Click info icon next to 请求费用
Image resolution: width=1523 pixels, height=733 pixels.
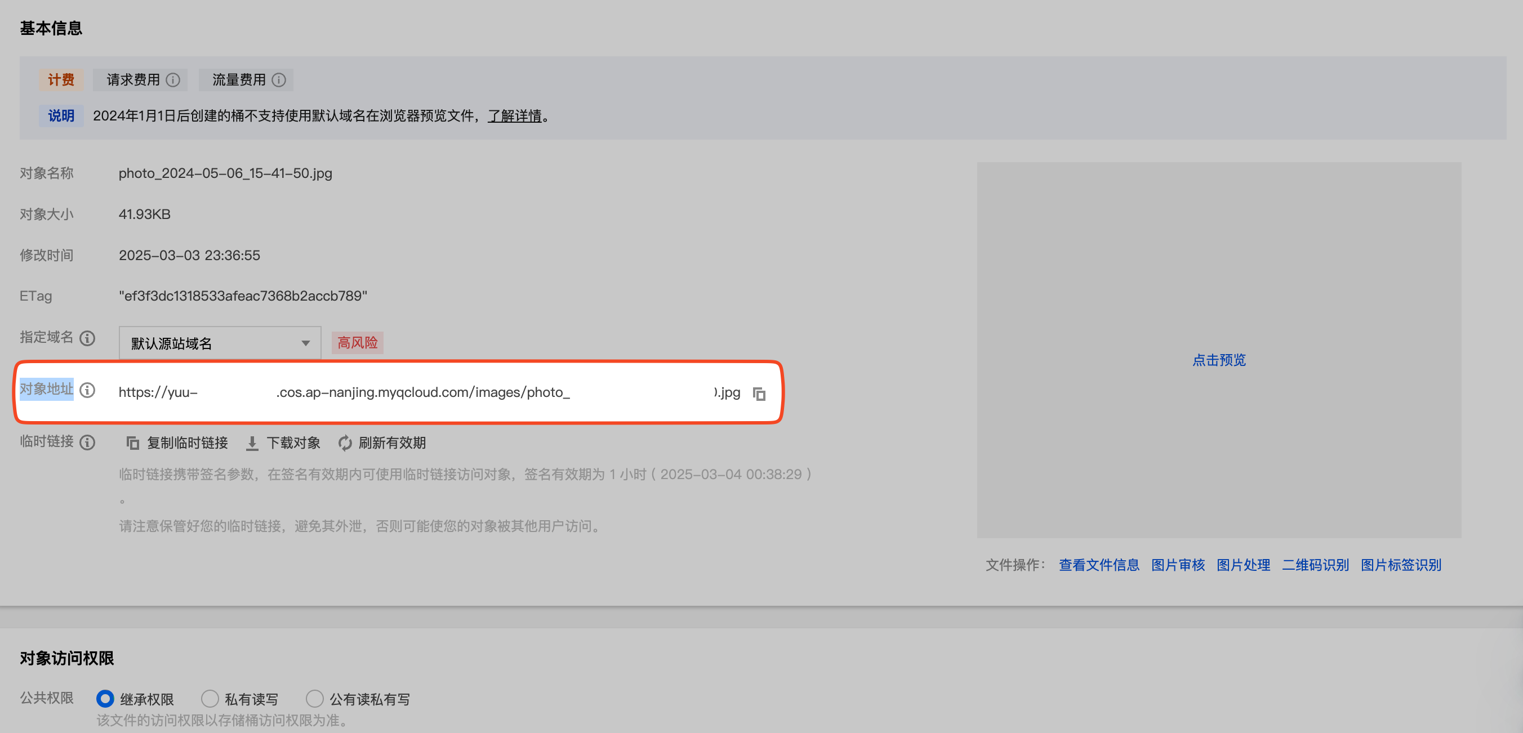tap(173, 80)
